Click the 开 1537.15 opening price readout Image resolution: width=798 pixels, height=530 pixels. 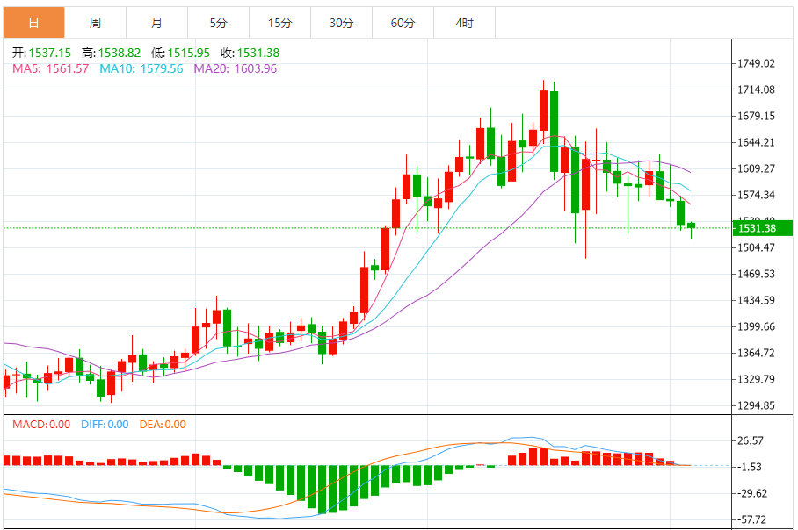pos(40,53)
